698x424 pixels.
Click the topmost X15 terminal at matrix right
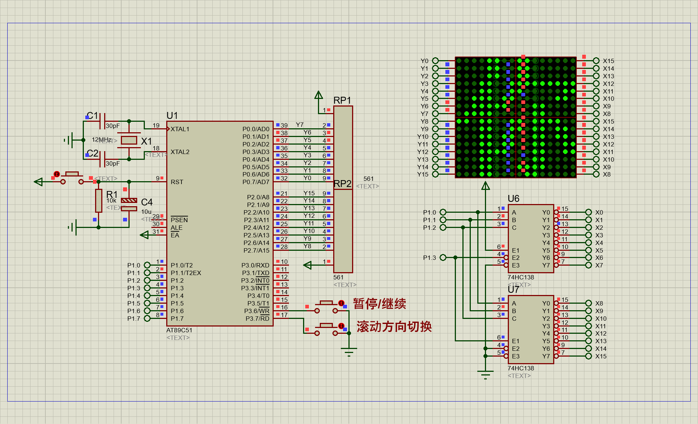click(x=596, y=61)
